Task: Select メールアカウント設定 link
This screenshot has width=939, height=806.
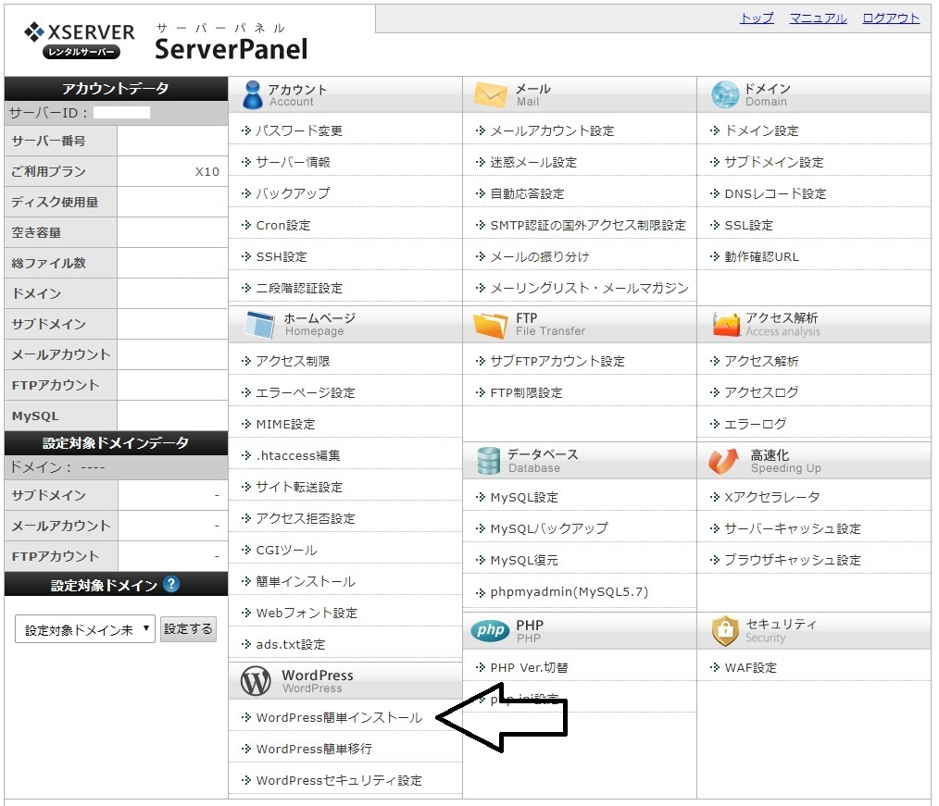Action: point(552,130)
